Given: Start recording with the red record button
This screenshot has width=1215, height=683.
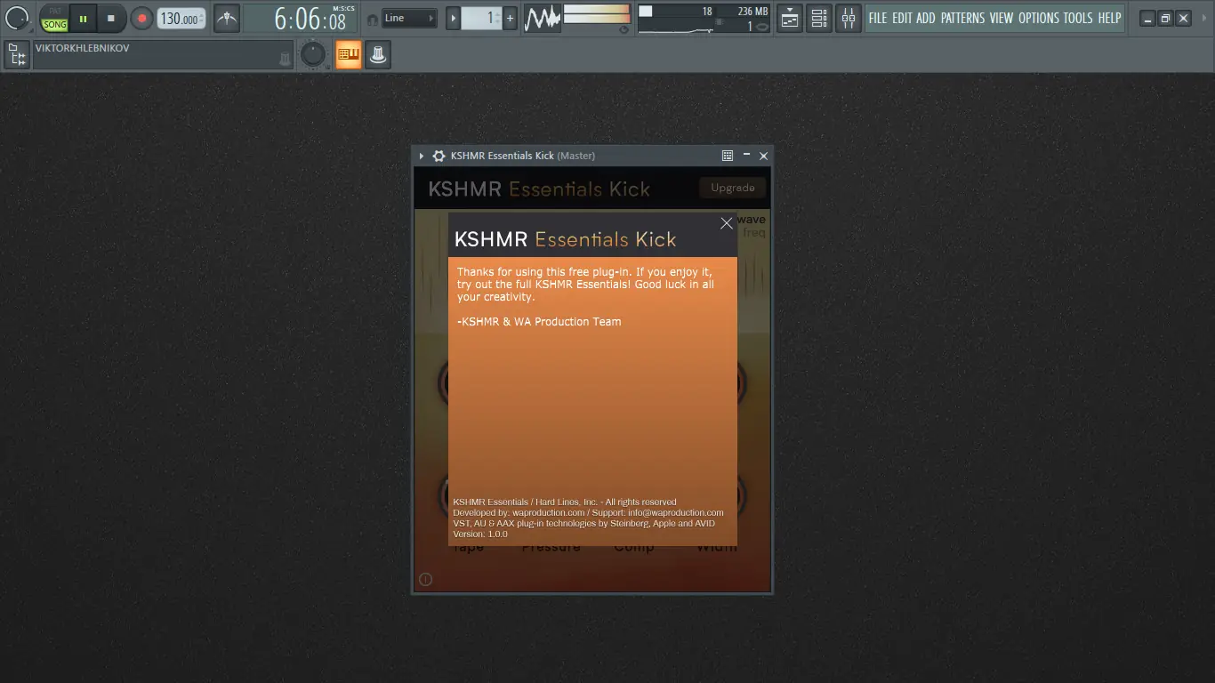Looking at the screenshot, I should click(141, 18).
